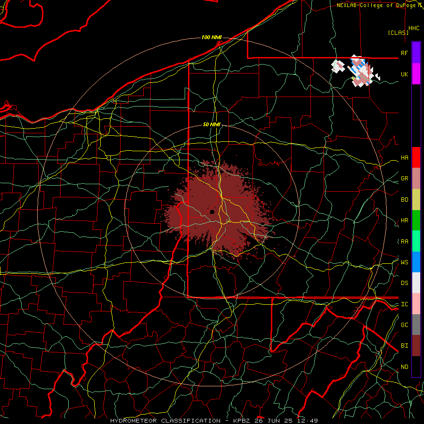Image resolution: width=424 pixels, height=424 pixels.
Task: Pick the dark green HR swatch
Action: pos(416,220)
